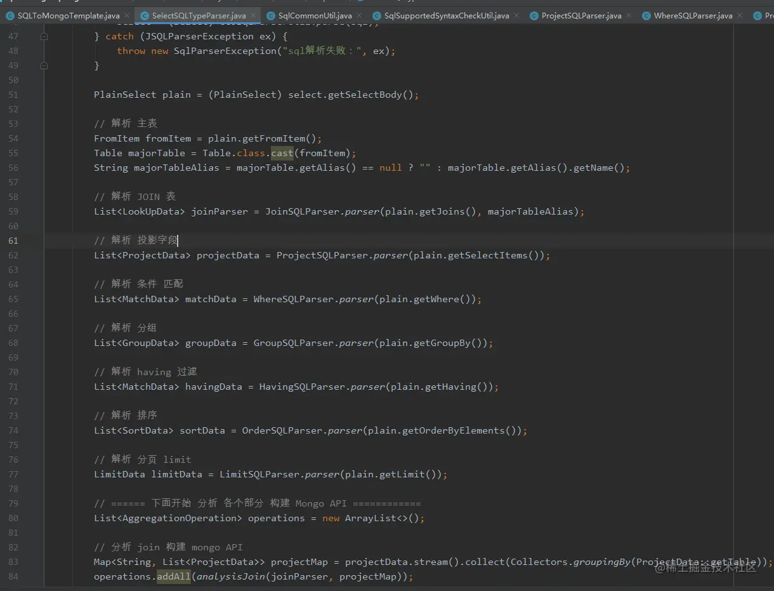
Task: Click the comment '// 解析 JOIN 表'
Action: pyautogui.click(x=134, y=197)
